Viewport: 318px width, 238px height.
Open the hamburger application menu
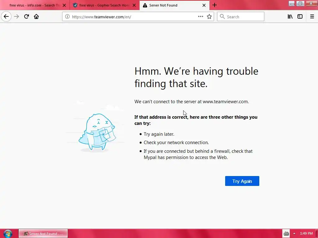[x=312, y=17]
